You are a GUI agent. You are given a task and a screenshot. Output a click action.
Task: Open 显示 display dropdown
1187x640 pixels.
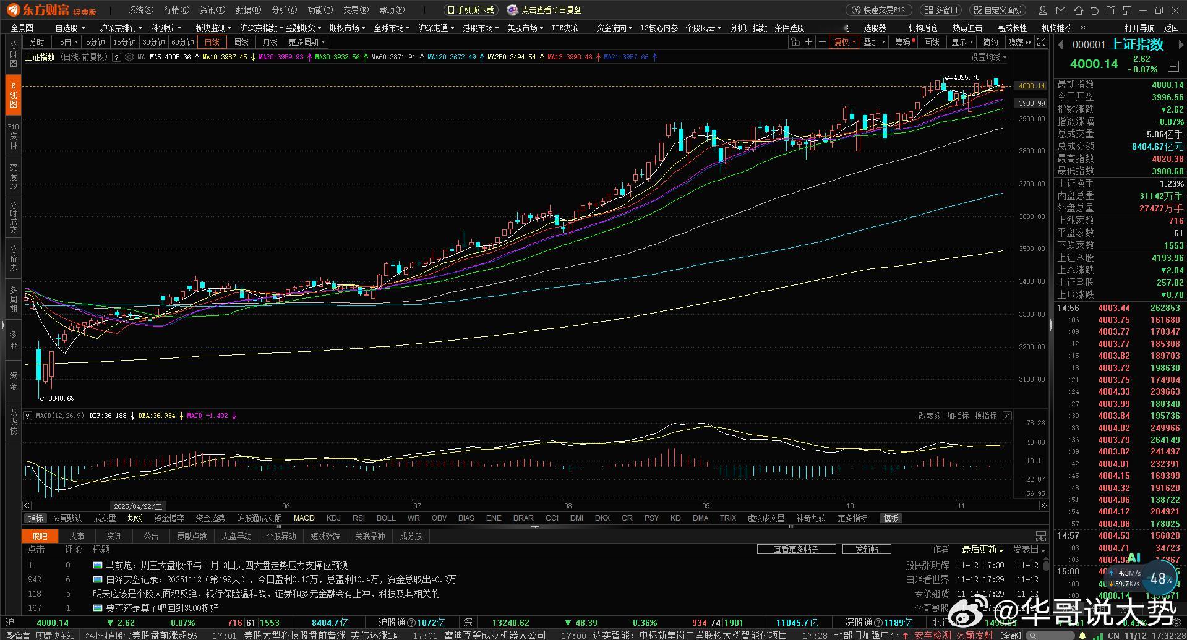click(962, 42)
